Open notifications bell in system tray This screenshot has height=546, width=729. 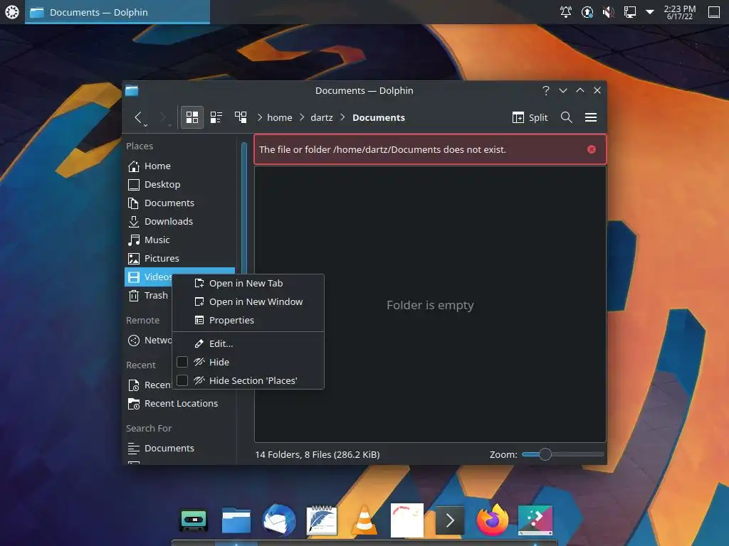pyautogui.click(x=565, y=12)
